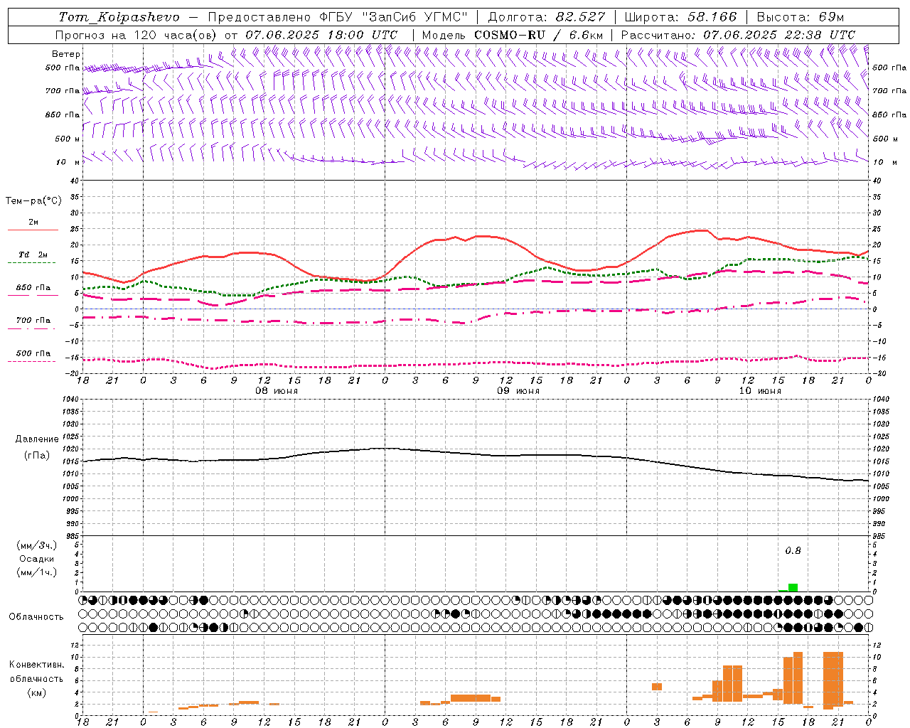Click the Рассчитано: 07.06.2025 22:38 UTC timestamp
Screen dimensions: 910x728
click(738, 35)
